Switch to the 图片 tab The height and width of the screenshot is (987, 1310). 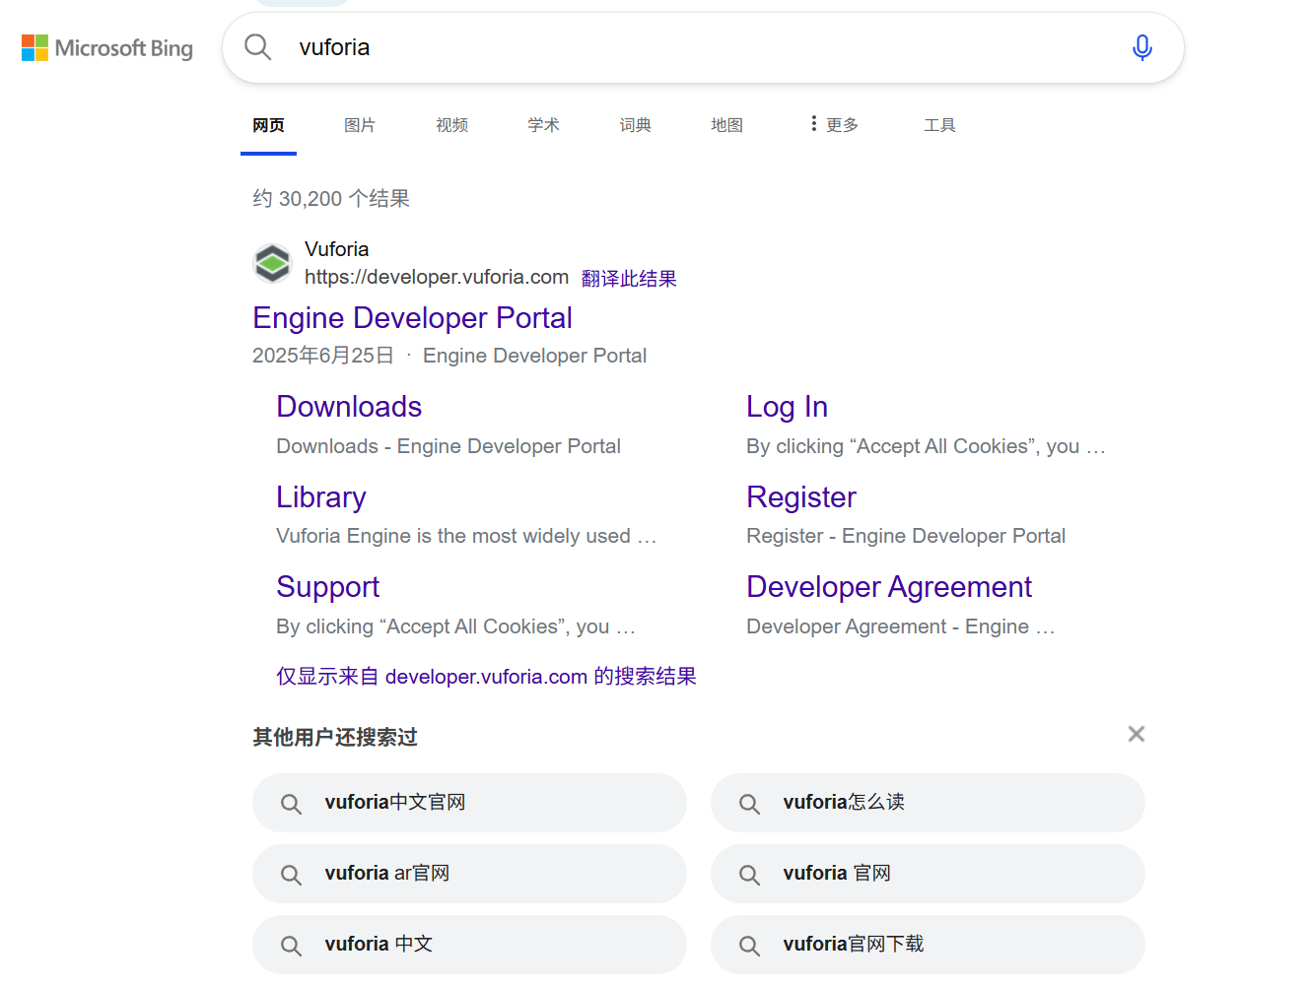(360, 125)
